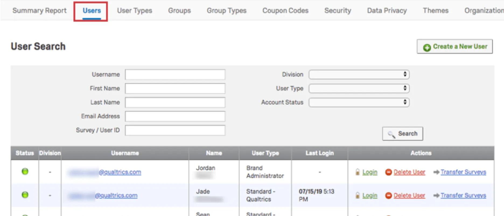Click the red delete icon in Jordan's row

tap(388, 172)
